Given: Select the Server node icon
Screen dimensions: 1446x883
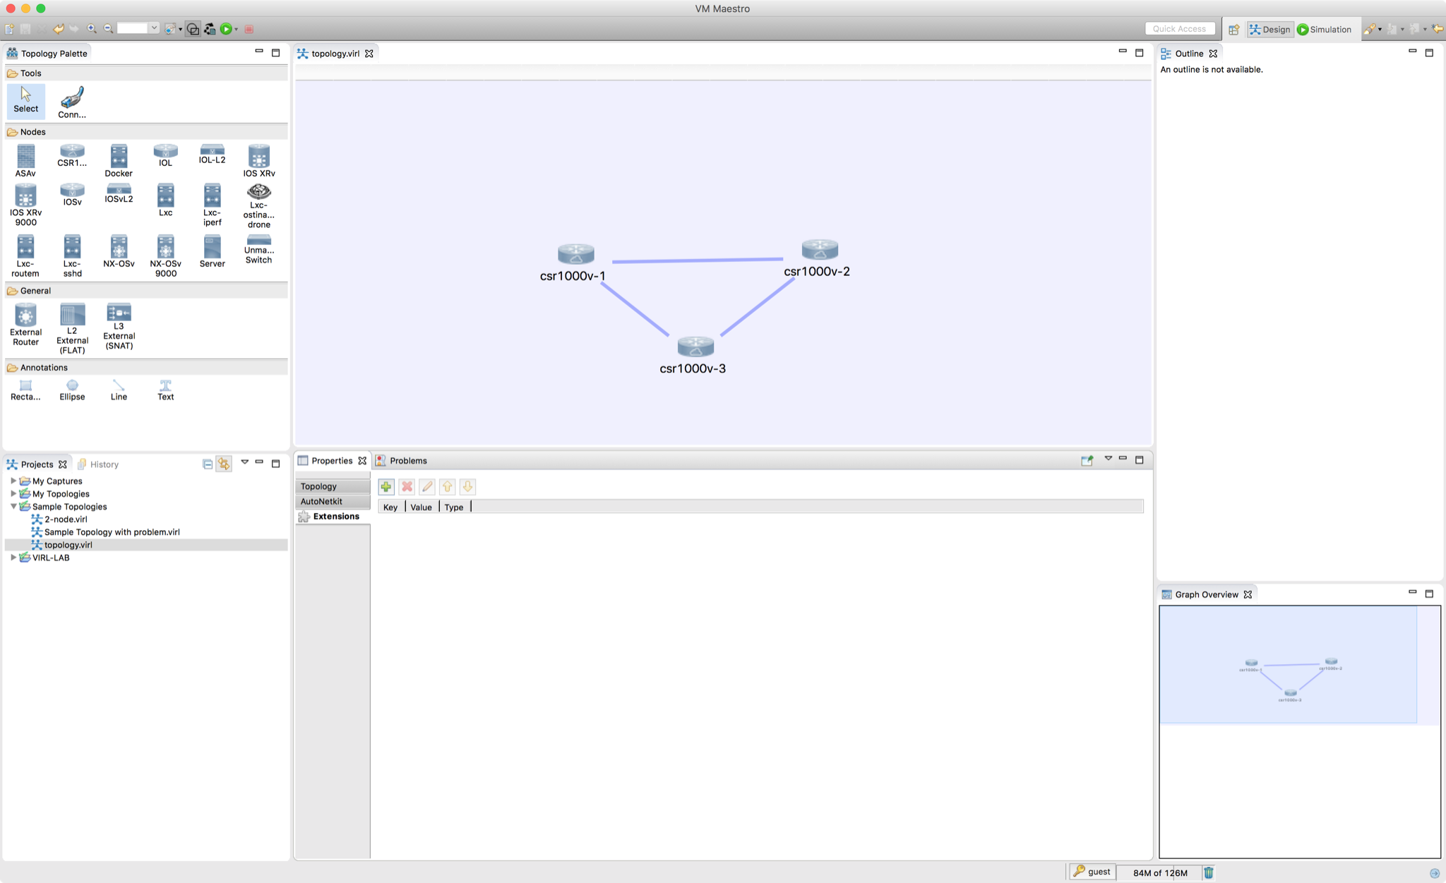Looking at the screenshot, I should 212,251.
